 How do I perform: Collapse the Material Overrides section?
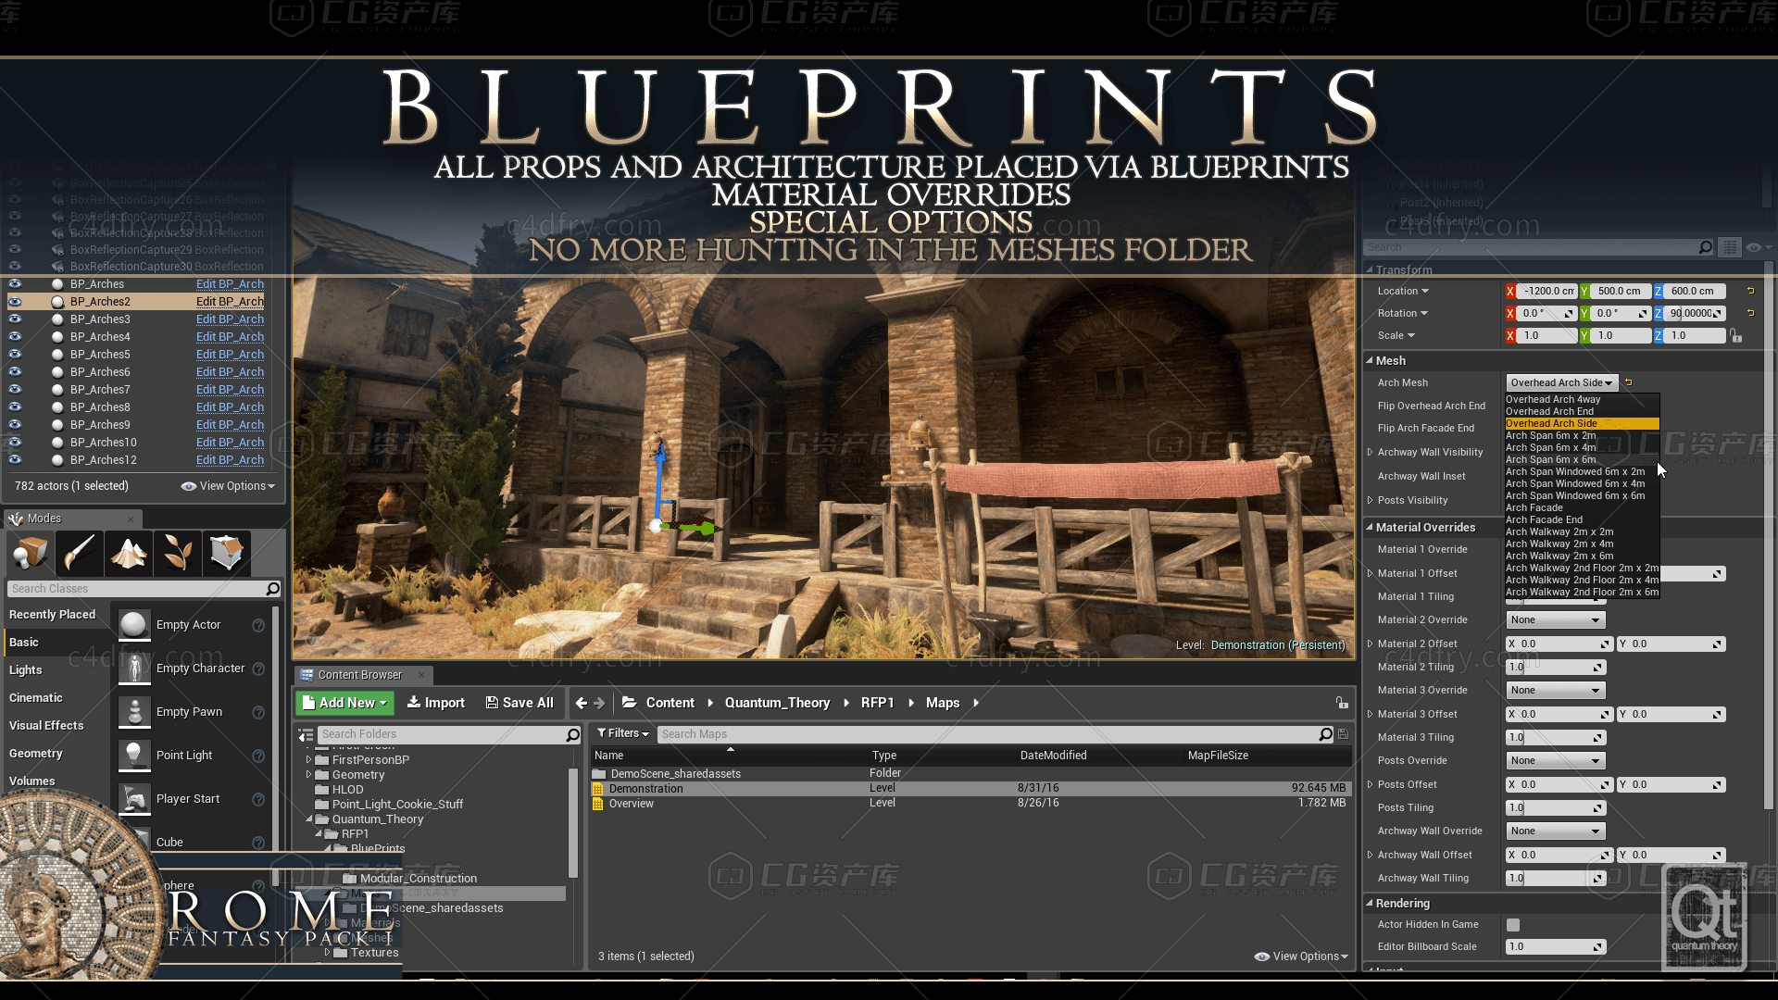[1370, 528]
